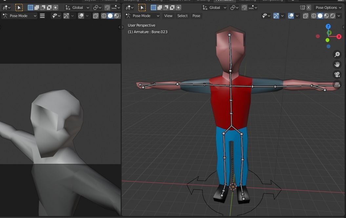
Task: Open the hamburger menu in left viewport header
Action: [x=42, y=16]
